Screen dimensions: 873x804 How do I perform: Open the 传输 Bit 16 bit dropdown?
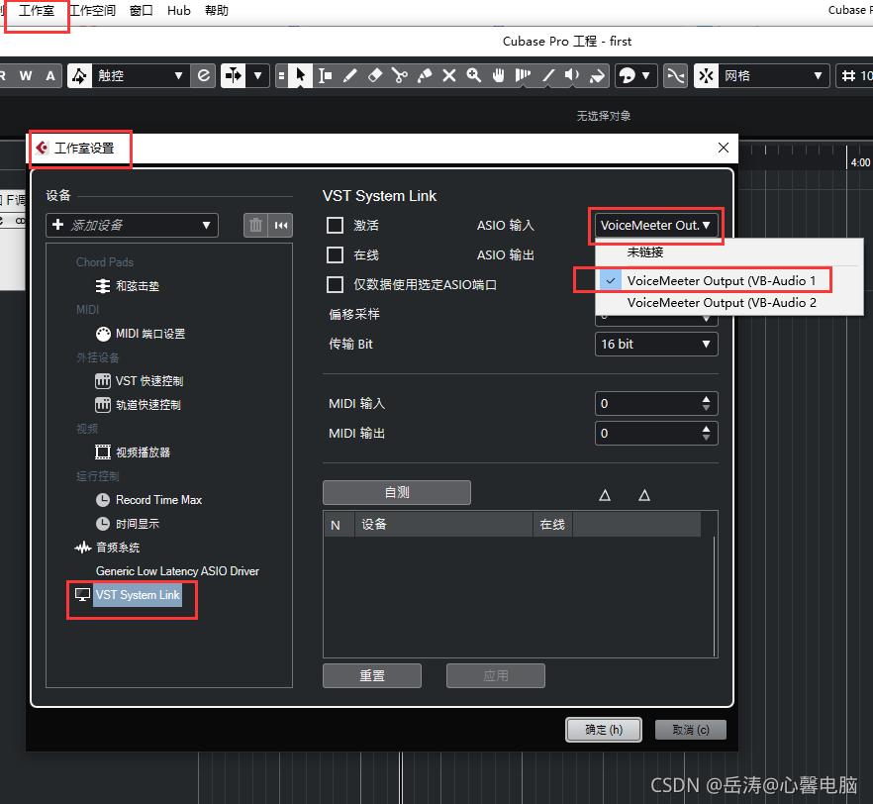coord(656,345)
